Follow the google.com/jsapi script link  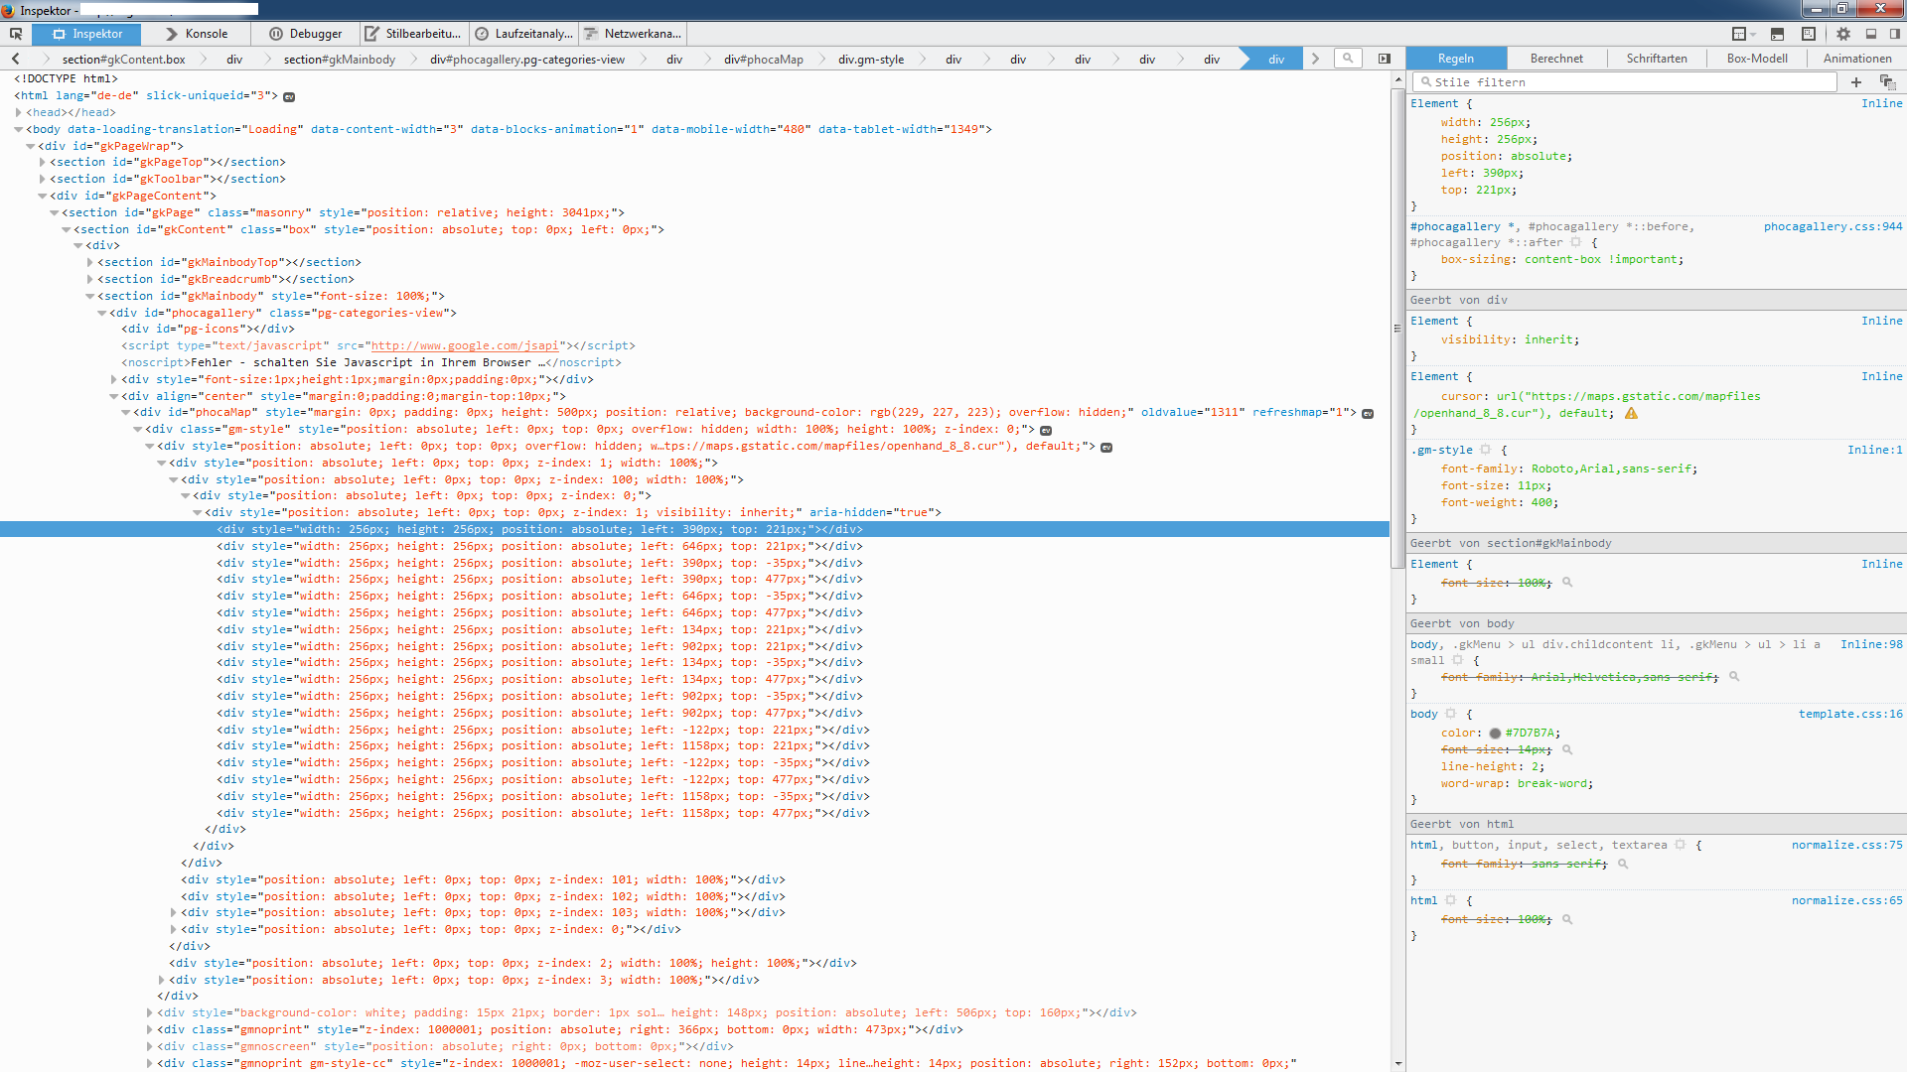click(x=464, y=345)
